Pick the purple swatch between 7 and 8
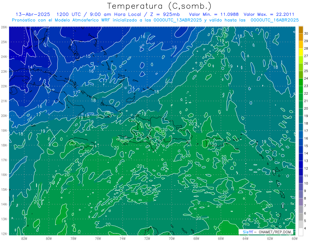The image size is (313, 242). pyautogui.click(x=301, y=202)
